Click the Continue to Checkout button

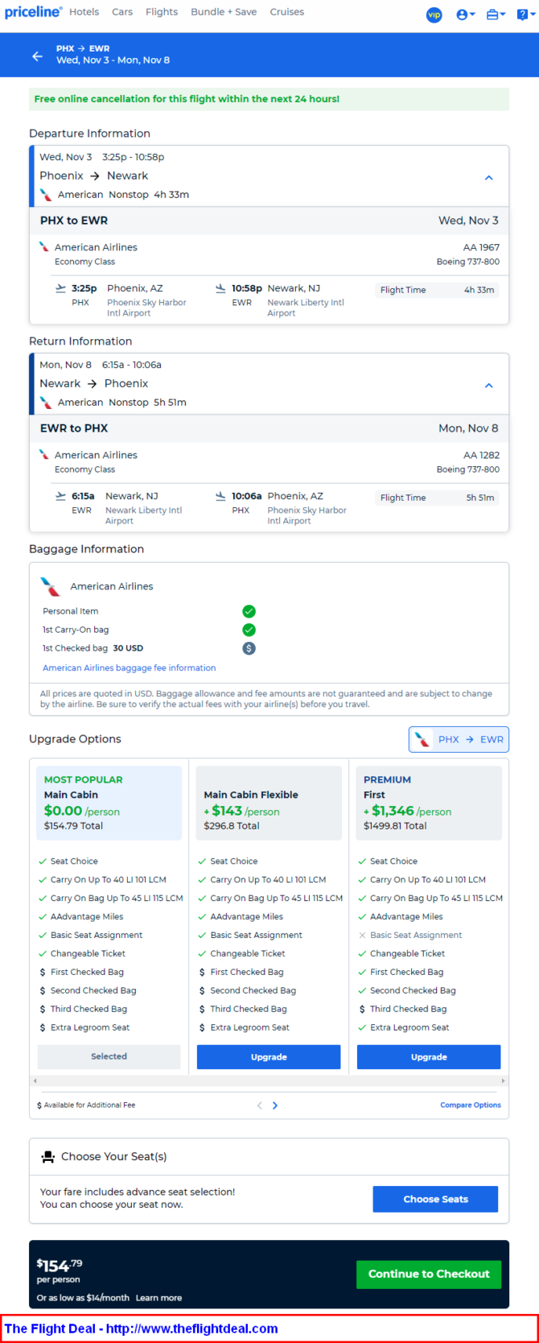tap(429, 1274)
